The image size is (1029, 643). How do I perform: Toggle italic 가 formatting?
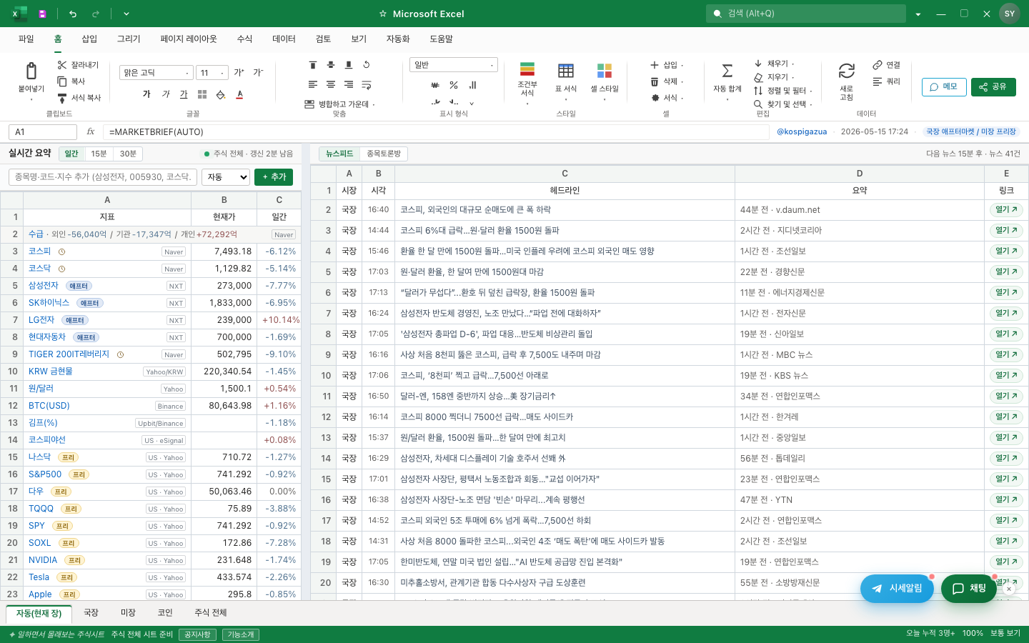click(166, 94)
